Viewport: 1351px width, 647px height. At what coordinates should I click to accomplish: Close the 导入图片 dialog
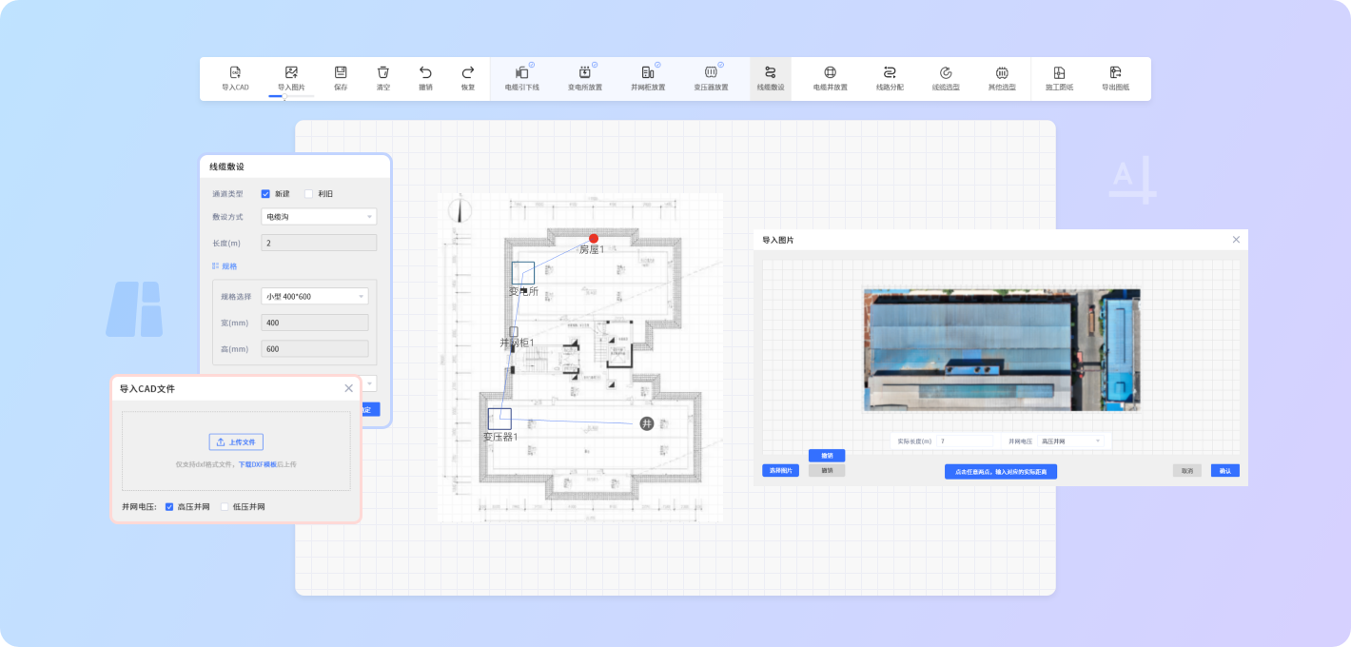click(1236, 240)
